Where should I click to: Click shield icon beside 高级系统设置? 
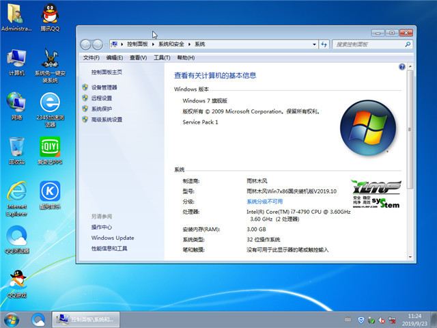click(85, 120)
